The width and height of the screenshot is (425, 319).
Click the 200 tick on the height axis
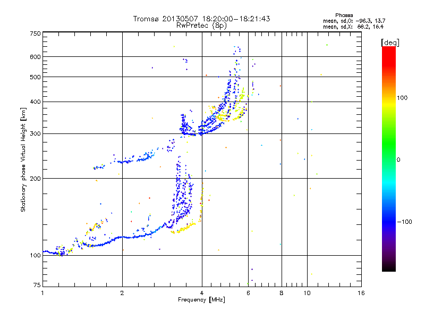coord(35,179)
